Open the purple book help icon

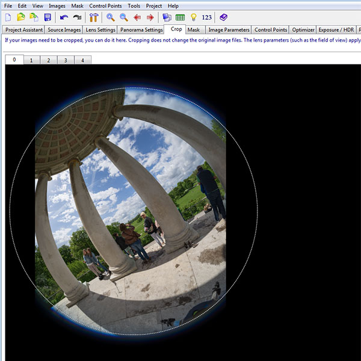point(223,17)
